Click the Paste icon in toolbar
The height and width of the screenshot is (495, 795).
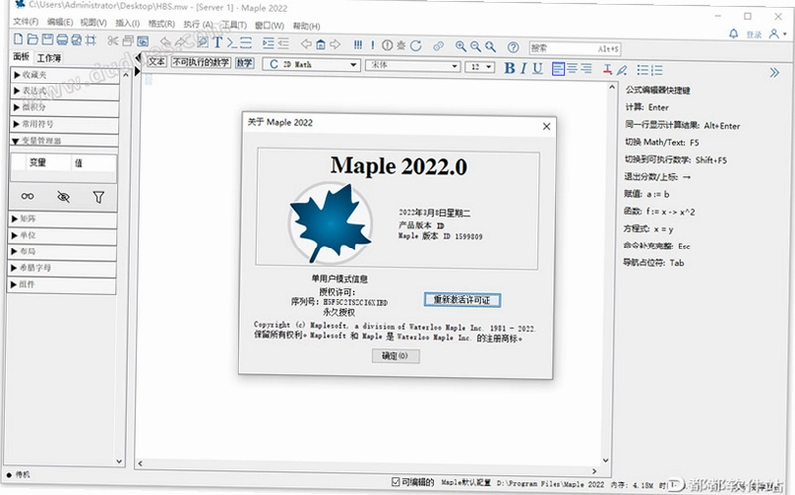point(143,41)
